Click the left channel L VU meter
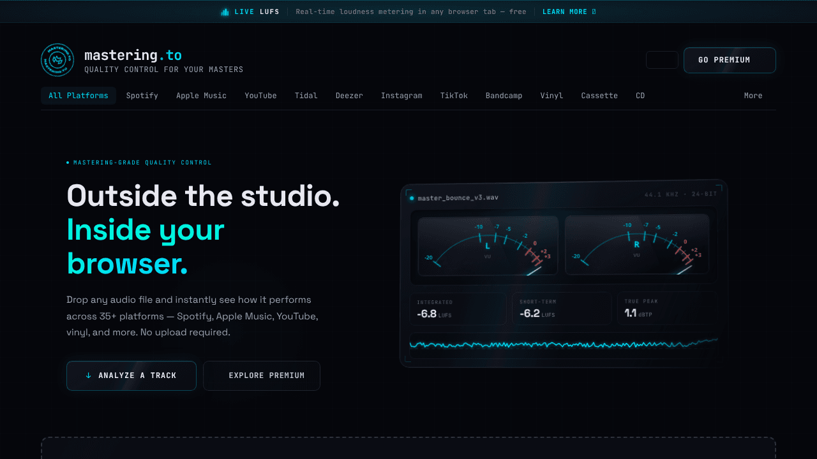Viewport: 817px width, 459px height. point(488,245)
